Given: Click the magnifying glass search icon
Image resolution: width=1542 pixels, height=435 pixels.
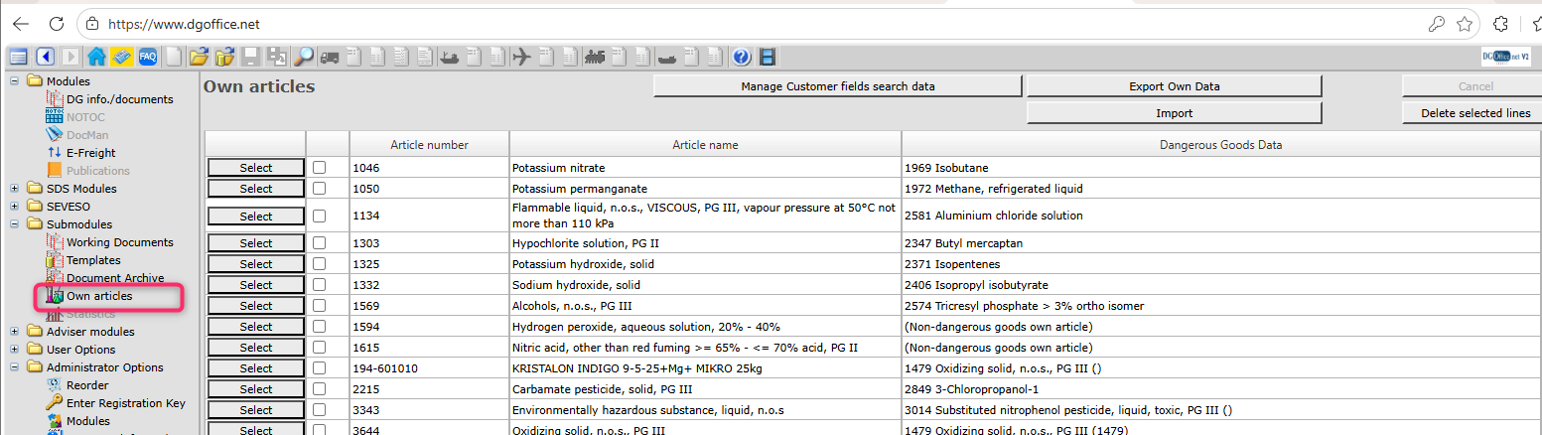Looking at the screenshot, I should pos(304,57).
